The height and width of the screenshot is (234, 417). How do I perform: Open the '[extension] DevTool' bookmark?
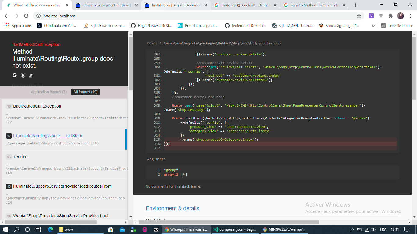tap(245, 26)
